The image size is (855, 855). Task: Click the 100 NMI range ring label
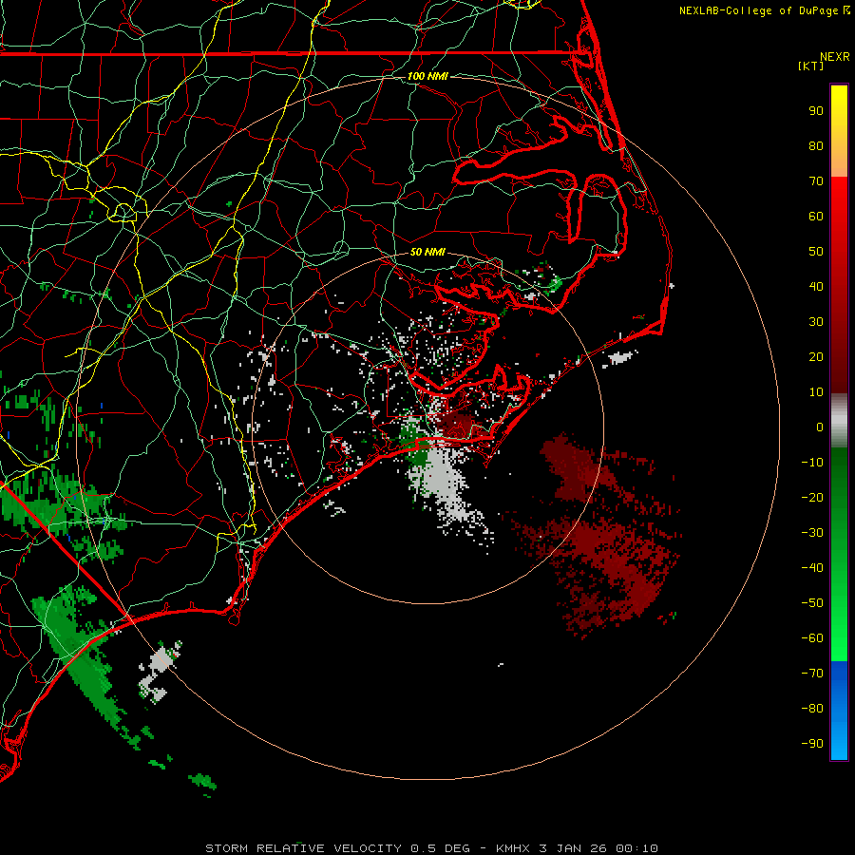427,76
